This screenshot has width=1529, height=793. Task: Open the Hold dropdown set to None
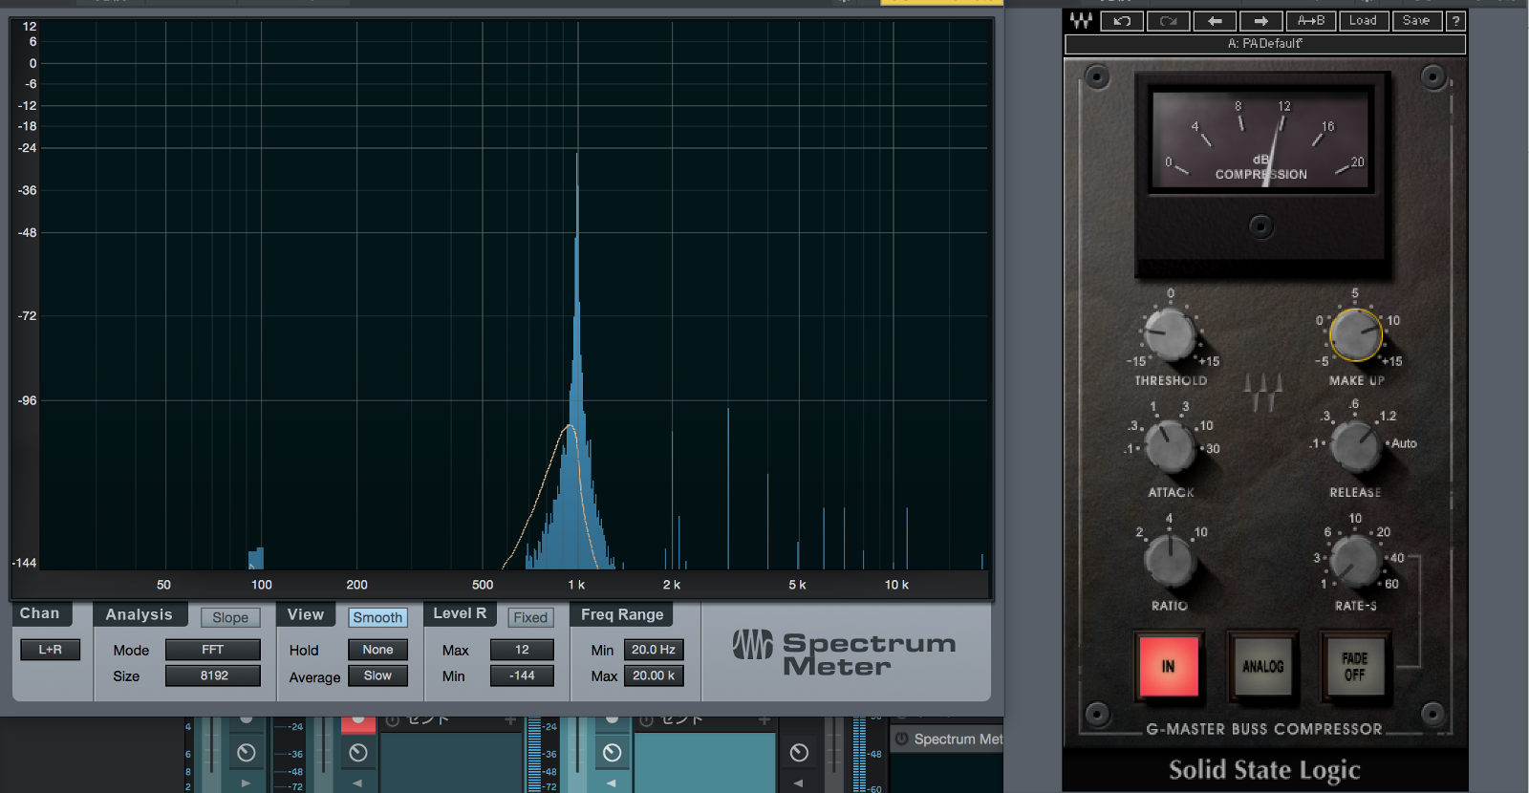pyautogui.click(x=377, y=650)
